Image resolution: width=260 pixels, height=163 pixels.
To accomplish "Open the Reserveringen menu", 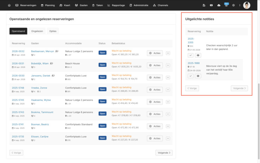I will pos(26,5).
